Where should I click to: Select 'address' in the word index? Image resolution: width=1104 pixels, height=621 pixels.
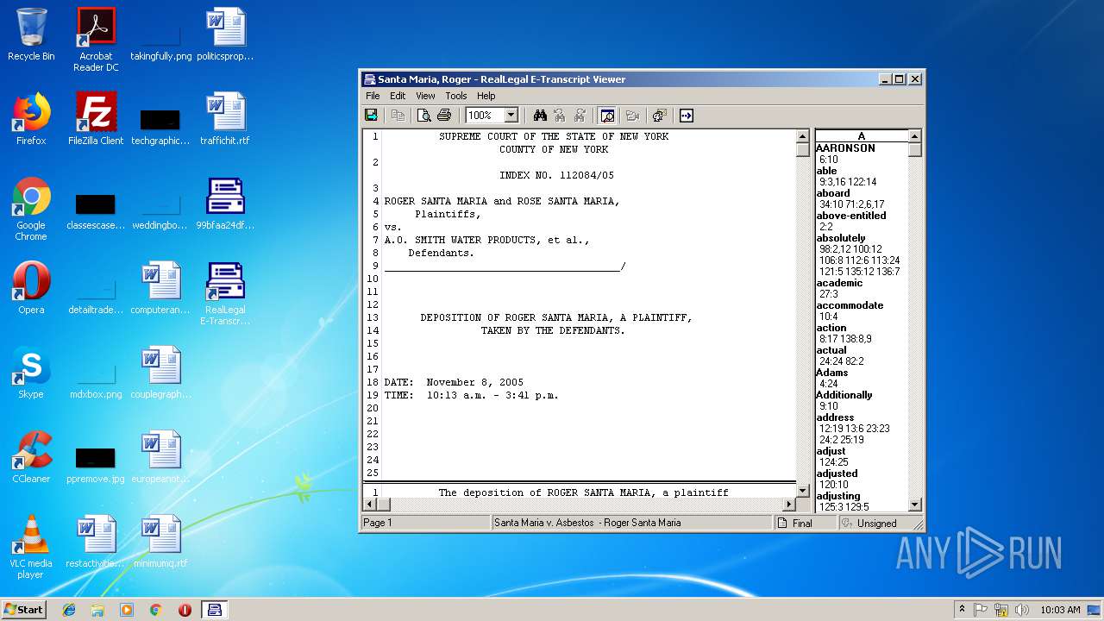click(x=835, y=417)
